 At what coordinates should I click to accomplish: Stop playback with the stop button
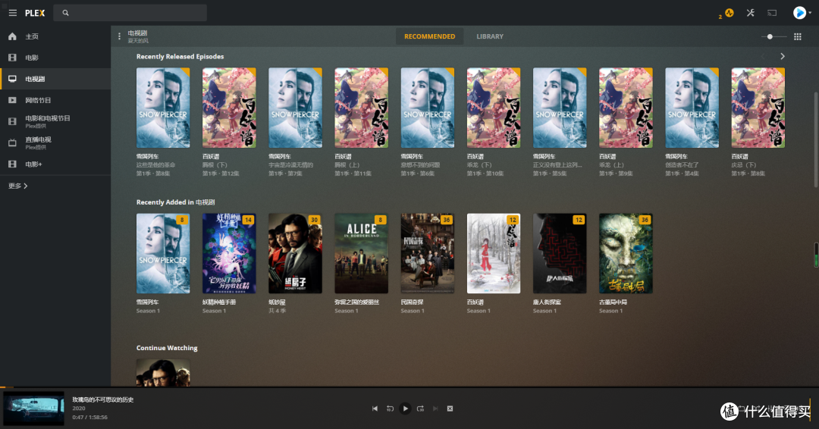point(450,409)
